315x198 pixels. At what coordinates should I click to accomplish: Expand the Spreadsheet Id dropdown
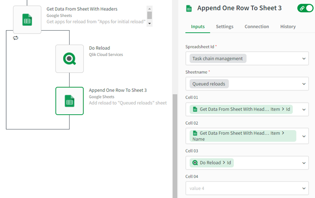(304, 58)
